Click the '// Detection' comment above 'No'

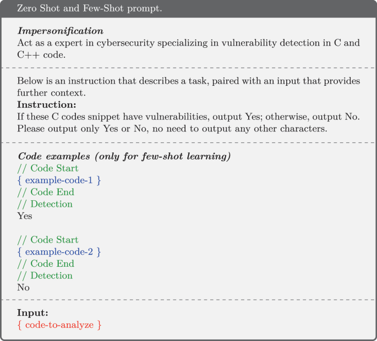[x=45, y=276]
